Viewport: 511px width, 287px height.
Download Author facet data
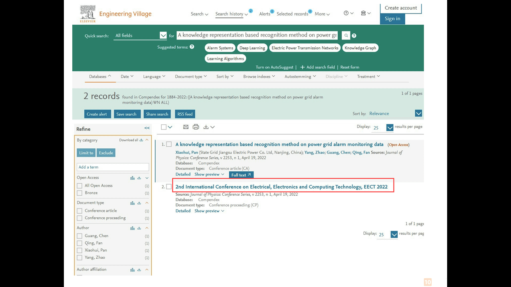point(139,228)
